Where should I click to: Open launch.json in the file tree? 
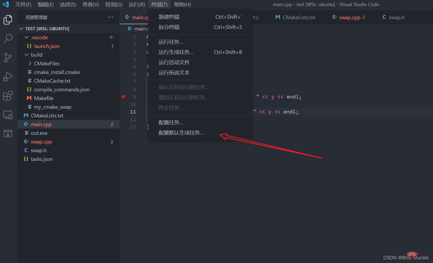click(47, 46)
